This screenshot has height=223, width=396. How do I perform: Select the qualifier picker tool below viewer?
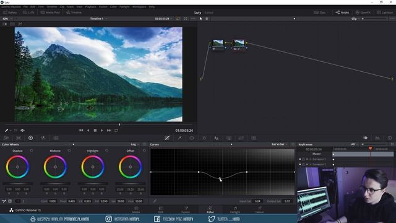pyautogui.click(x=6, y=131)
